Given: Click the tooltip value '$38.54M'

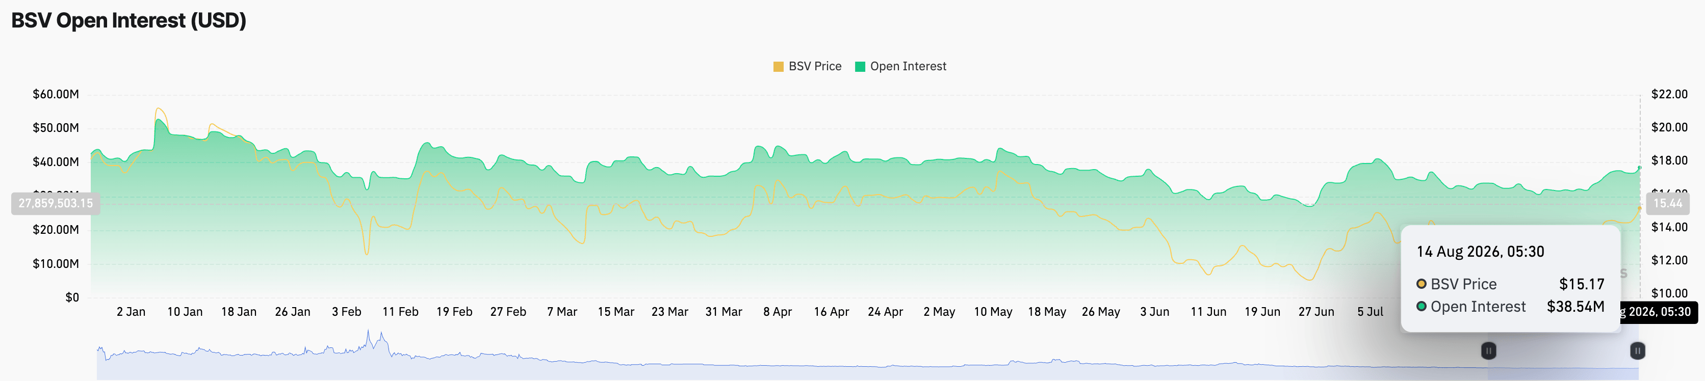Looking at the screenshot, I should point(1575,306).
